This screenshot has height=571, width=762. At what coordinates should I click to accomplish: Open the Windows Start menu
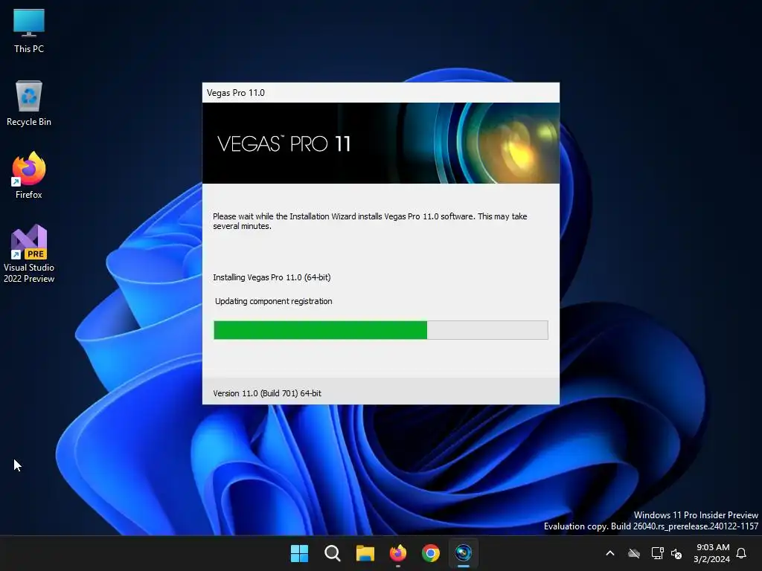[299, 553]
